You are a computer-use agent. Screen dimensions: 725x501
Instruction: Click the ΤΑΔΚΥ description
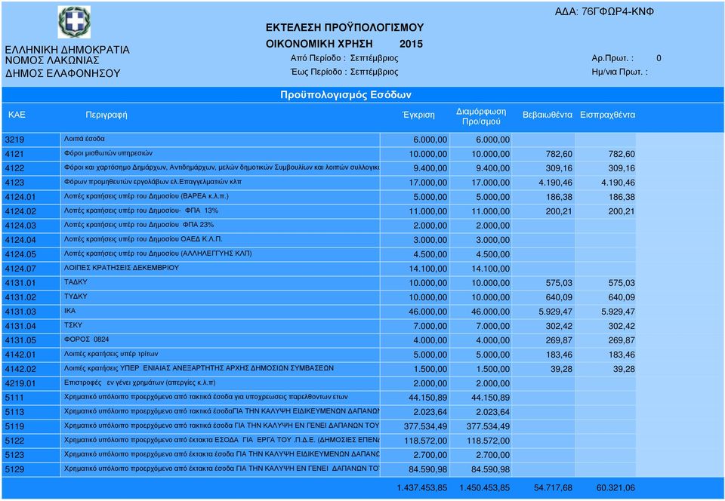[x=76, y=281]
